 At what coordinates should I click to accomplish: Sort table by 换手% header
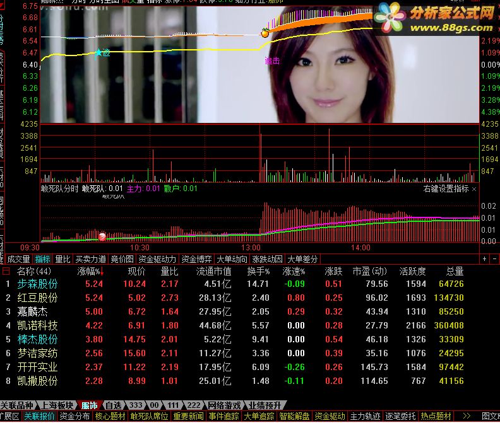[258, 271]
